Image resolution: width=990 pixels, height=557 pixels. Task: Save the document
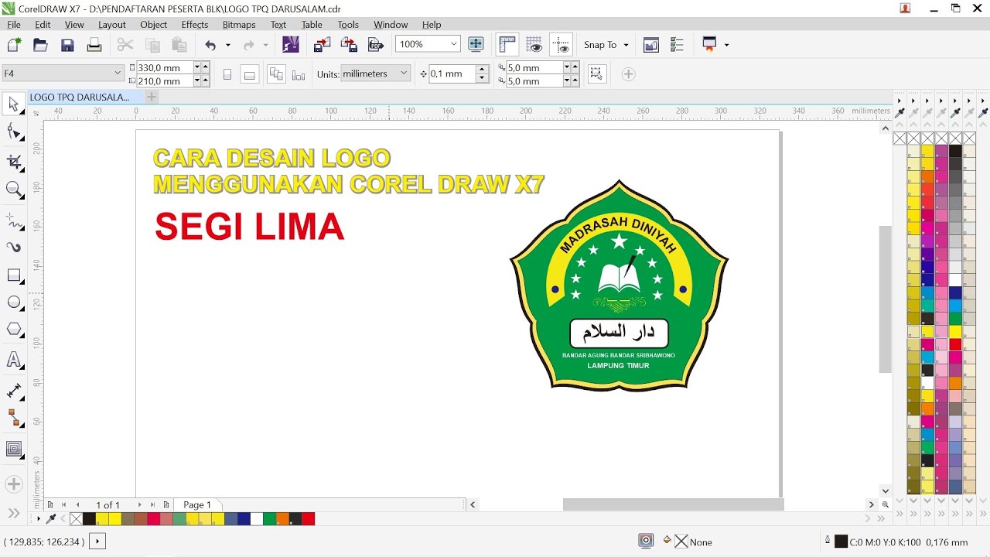click(x=67, y=45)
